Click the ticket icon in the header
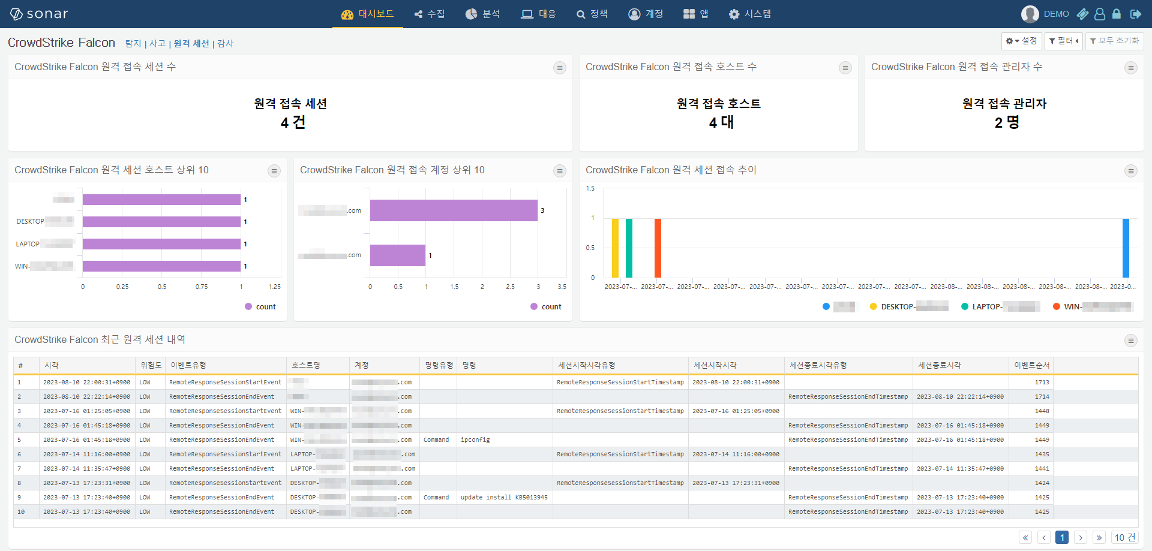 pos(1082,14)
